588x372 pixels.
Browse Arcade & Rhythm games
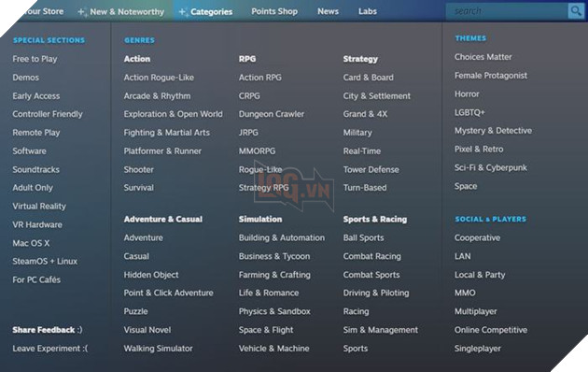tap(157, 96)
